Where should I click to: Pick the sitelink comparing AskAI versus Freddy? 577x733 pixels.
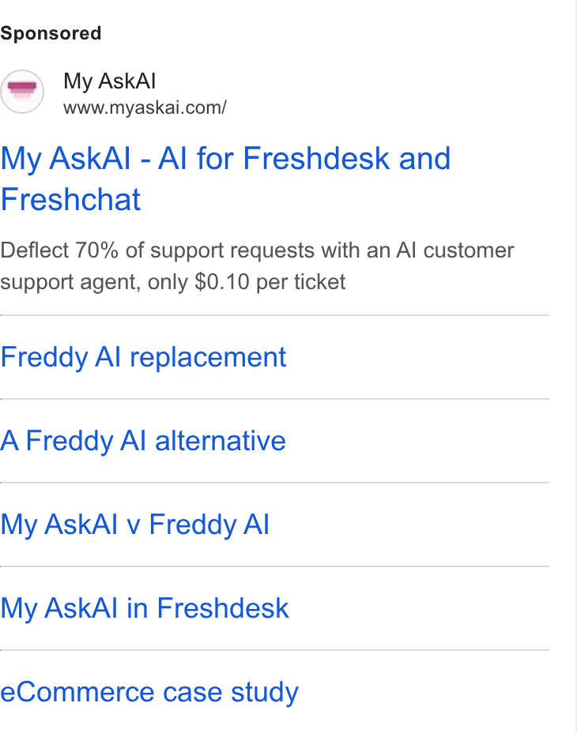[135, 524]
